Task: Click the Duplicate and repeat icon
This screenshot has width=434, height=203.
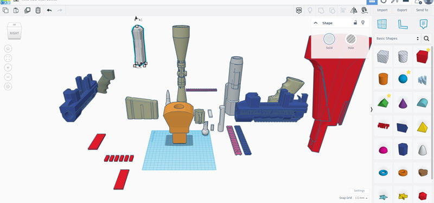Action: pyautogui.click(x=27, y=10)
